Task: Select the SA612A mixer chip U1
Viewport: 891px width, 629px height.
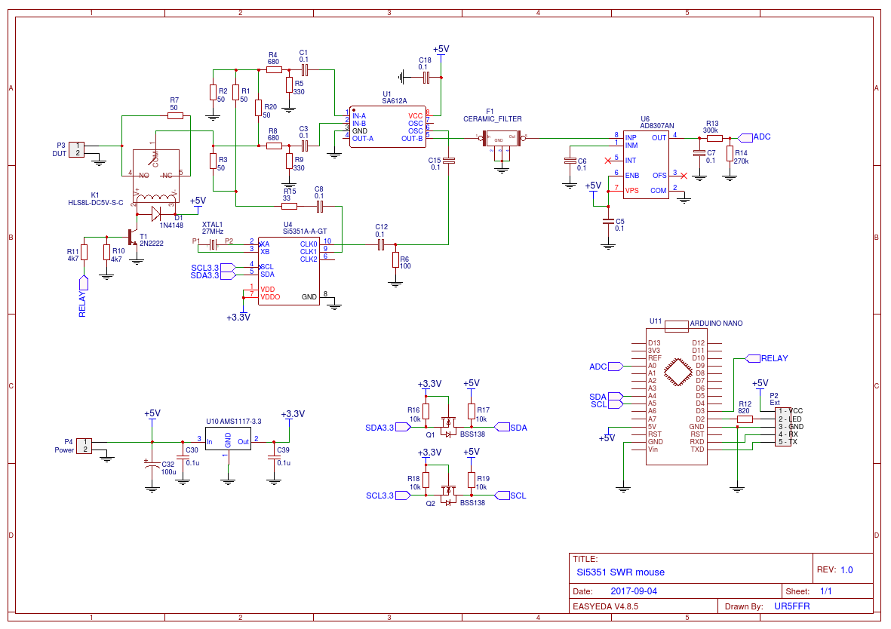Action: click(387, 127)
